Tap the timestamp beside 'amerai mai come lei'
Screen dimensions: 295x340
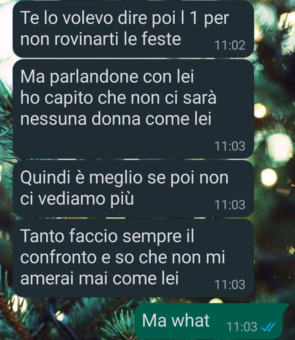coord(230,285)
